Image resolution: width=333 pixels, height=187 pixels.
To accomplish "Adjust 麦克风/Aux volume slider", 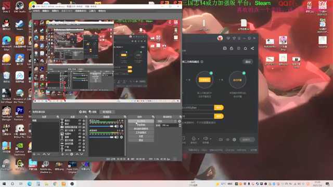I will point(101,126).
